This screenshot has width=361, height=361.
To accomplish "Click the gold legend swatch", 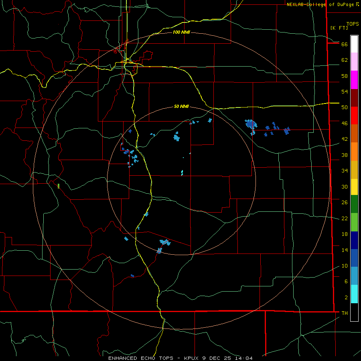I will pos(354,170).
